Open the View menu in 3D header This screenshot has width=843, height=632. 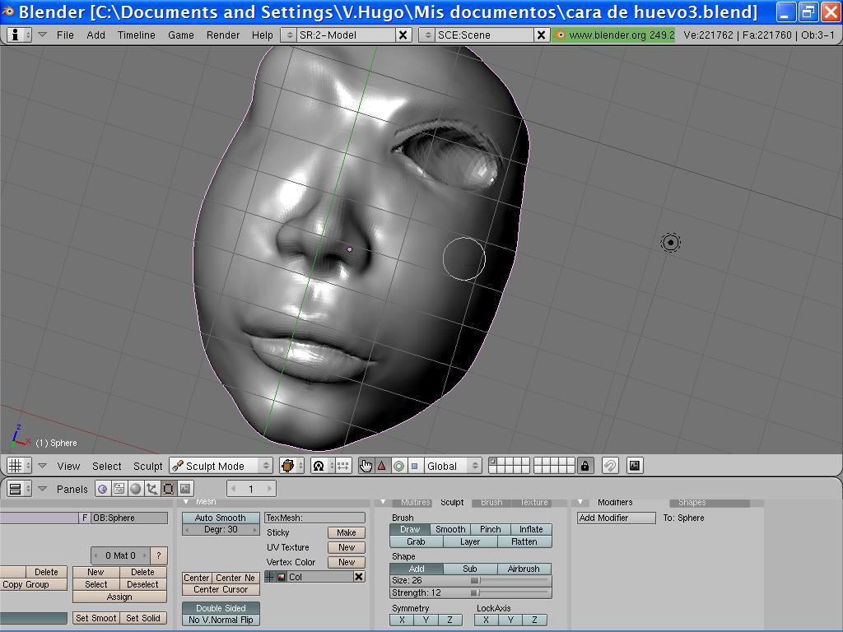pyautogui.click(x=68, y=466)
